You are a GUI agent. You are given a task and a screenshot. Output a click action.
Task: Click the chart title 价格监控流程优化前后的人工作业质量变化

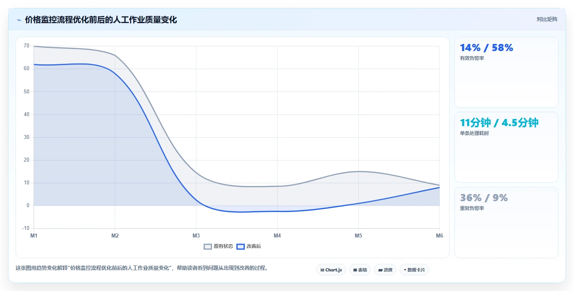tap(101, 20)
